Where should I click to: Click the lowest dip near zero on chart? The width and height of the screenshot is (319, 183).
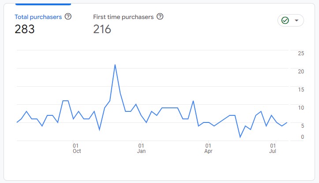pyautogui.click(x=240, y=137)
